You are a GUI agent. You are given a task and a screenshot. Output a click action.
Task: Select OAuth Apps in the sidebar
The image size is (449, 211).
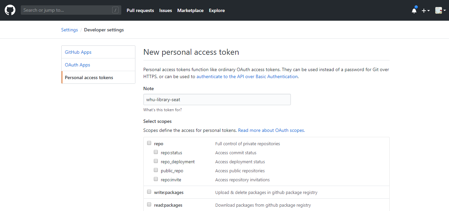(x=77, y=65)
